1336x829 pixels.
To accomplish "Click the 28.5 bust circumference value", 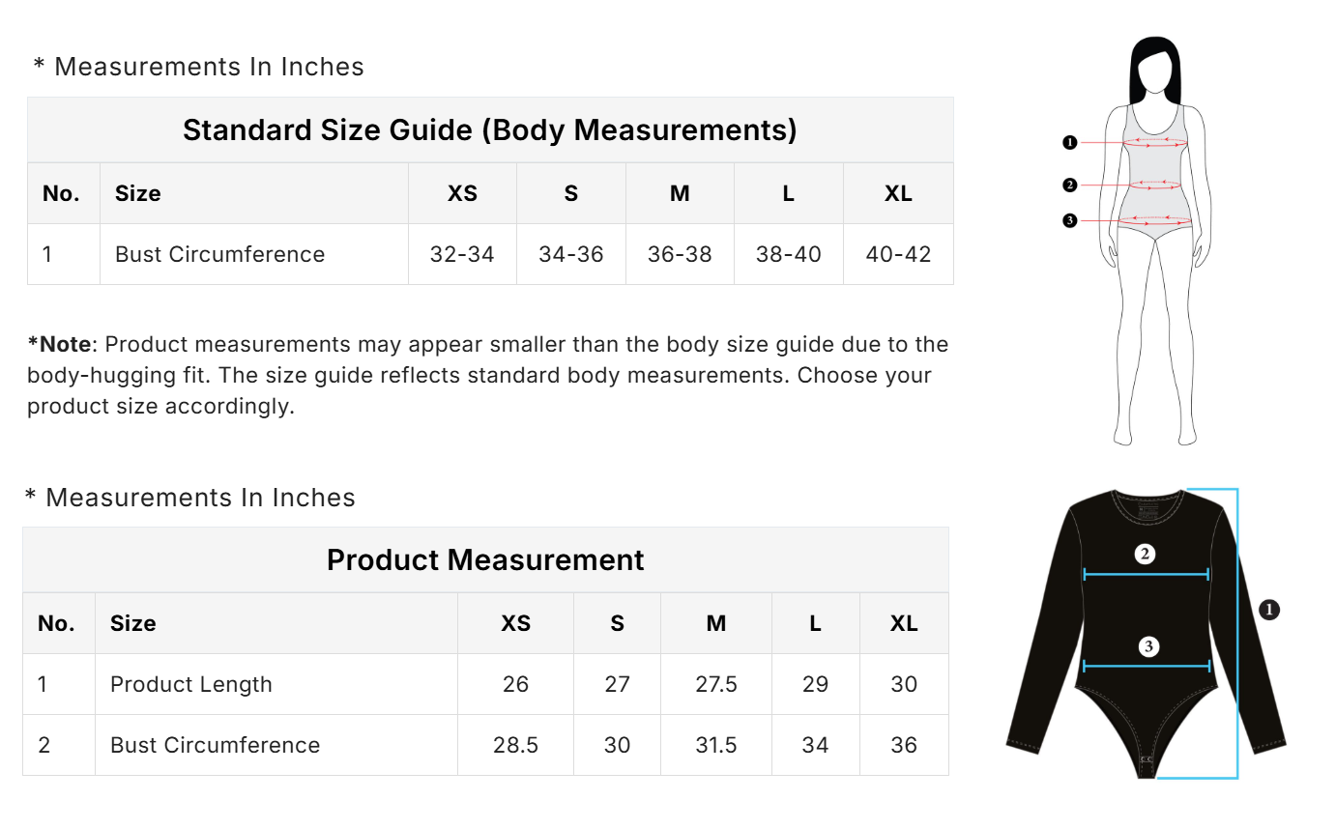I will coord(515,745).
